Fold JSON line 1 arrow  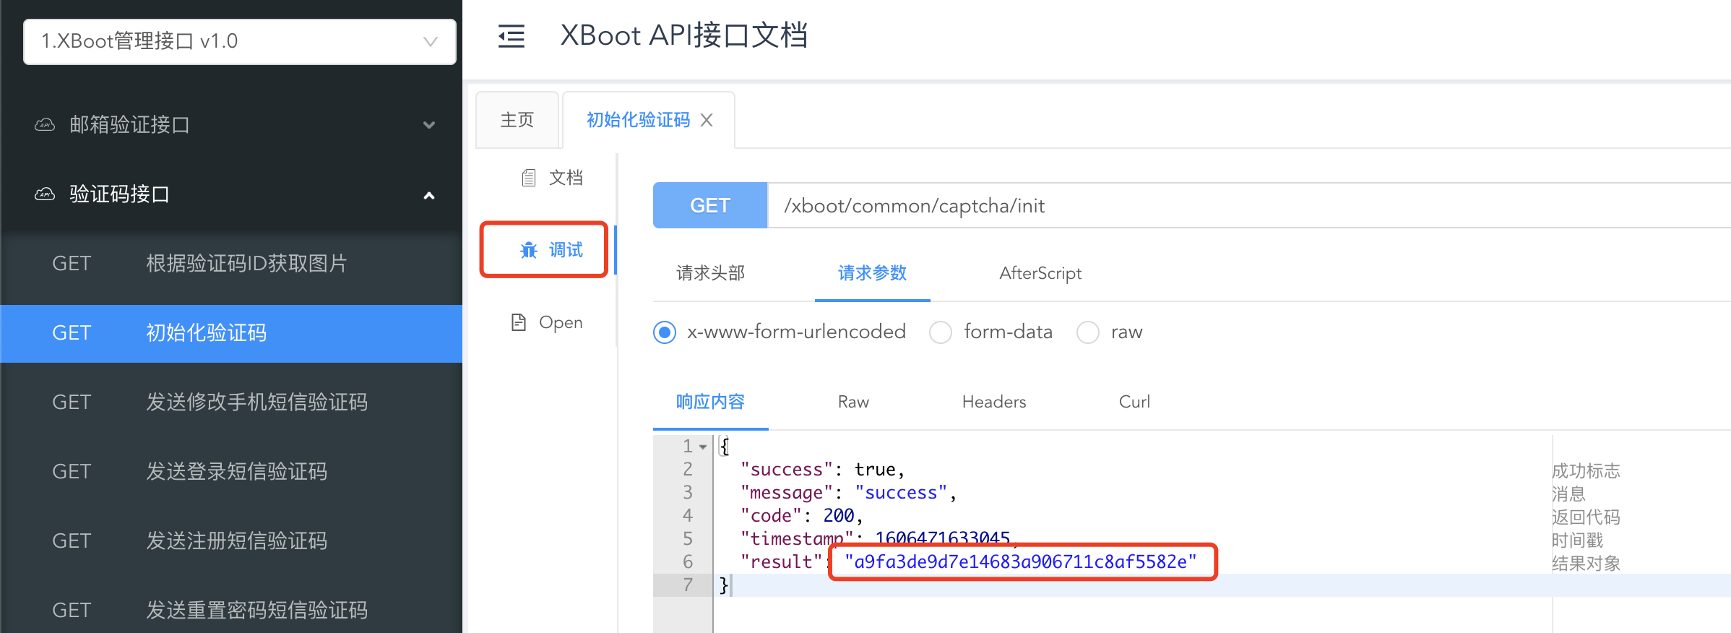point(703,447)
